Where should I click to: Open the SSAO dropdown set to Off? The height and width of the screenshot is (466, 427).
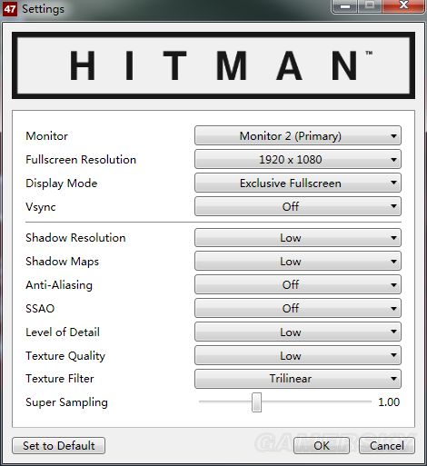(298, 308)
